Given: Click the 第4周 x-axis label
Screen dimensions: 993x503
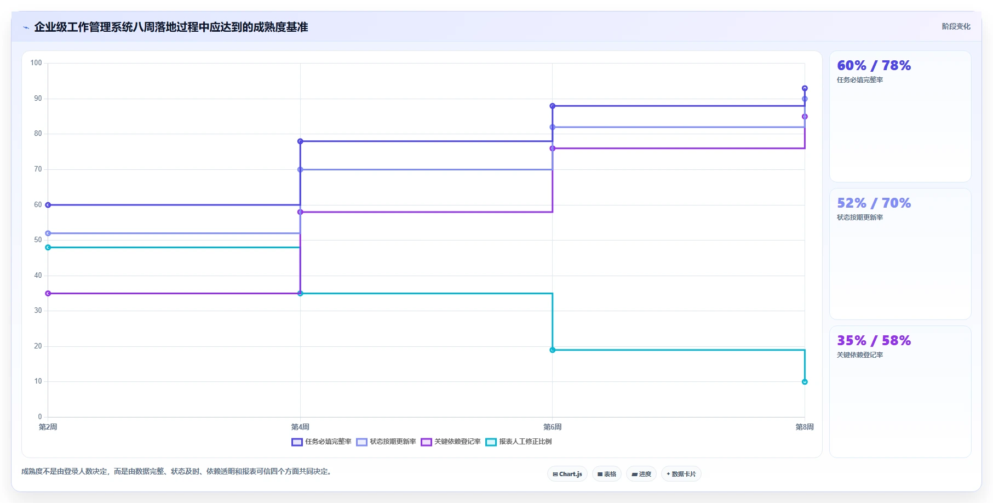Looking at the screenshot, I should click(300, 427).
